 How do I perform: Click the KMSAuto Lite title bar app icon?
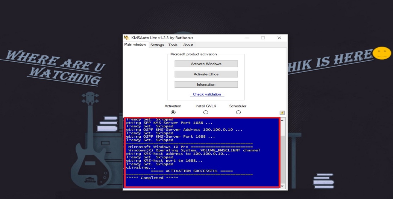[x=127, y=38]
